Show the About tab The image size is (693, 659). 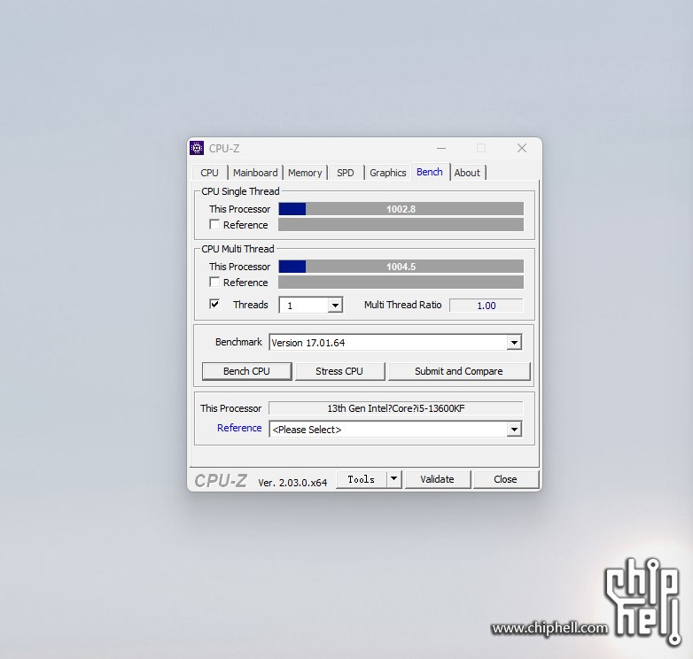pos(467,173)
